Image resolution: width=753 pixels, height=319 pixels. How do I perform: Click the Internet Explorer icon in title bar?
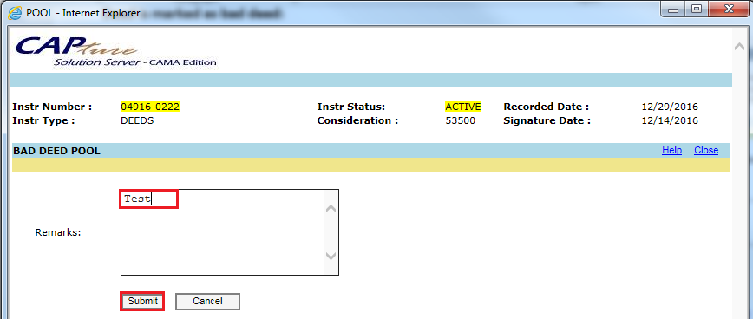(x=15, y=12)
